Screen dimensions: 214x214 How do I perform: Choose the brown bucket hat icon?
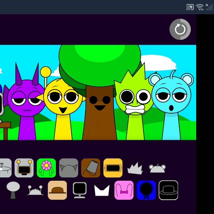pos(91,168)
